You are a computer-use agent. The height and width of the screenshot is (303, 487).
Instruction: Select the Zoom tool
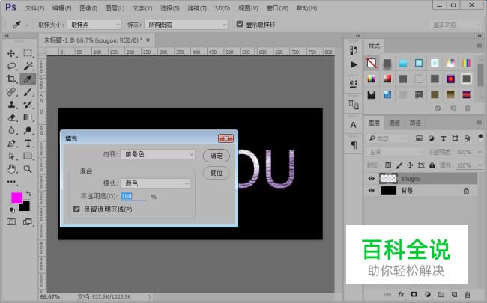point(28,169)
